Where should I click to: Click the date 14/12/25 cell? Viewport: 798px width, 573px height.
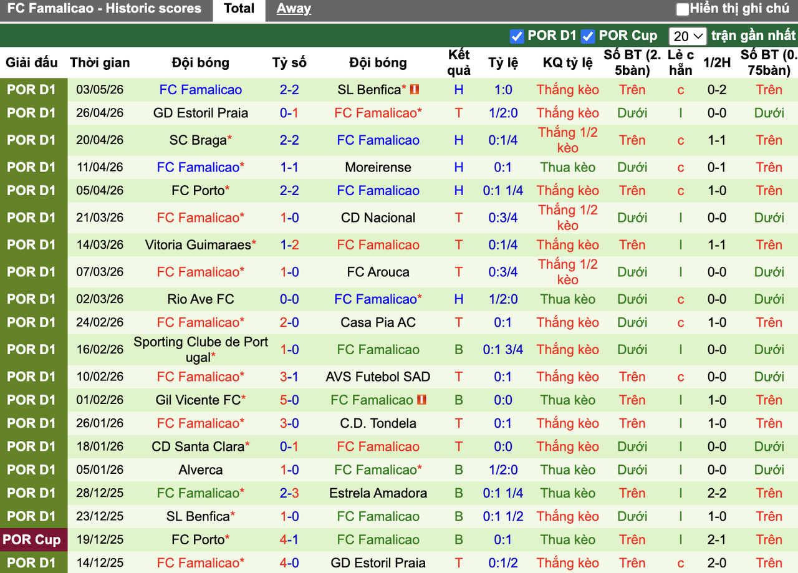100,563
